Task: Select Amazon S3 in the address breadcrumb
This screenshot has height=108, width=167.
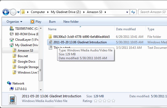Action: pyautogui.click(x=94, y=12)
